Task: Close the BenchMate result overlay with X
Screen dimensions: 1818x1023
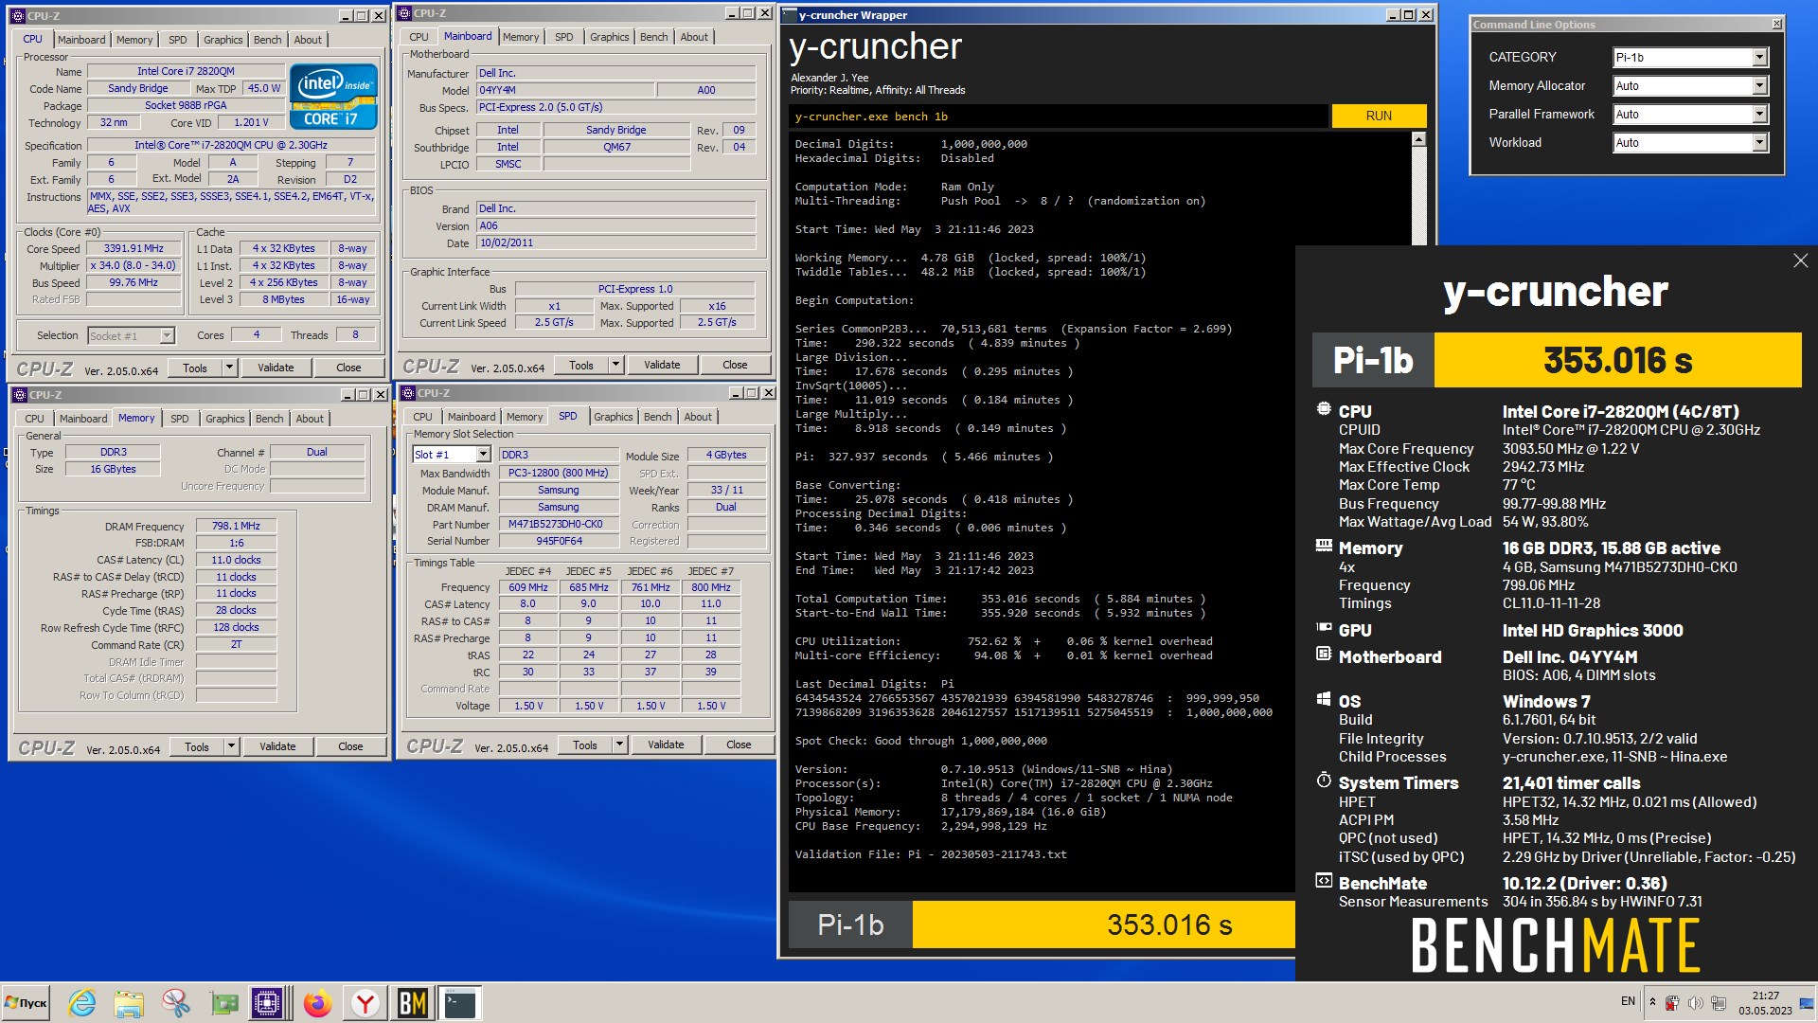Action: click(x=1800, y=260)
